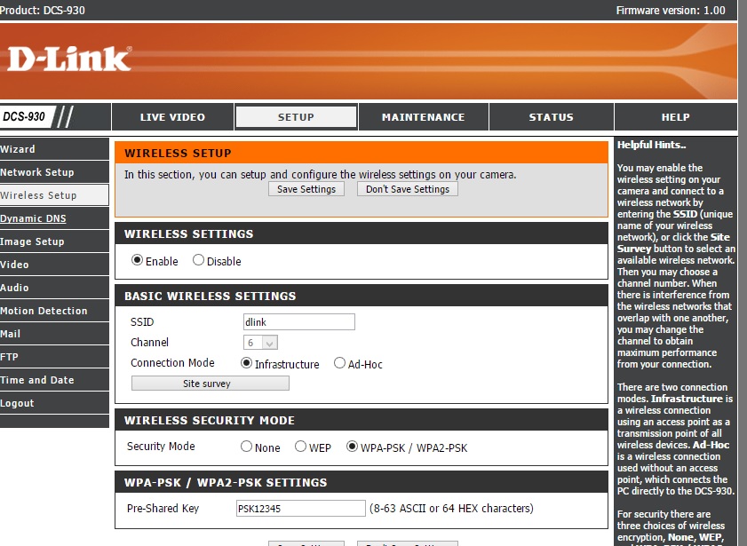Select the Enable wireless radio button
Viewport: 747px width, 546px height.
tap(137, 260)
